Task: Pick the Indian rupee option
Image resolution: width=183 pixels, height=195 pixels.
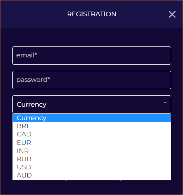Action: [92, 151]
